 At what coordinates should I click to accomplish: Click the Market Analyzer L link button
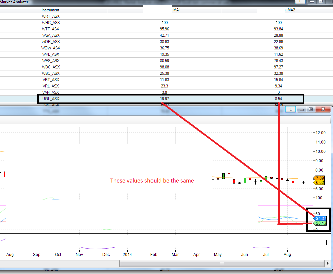coord(300,1)
